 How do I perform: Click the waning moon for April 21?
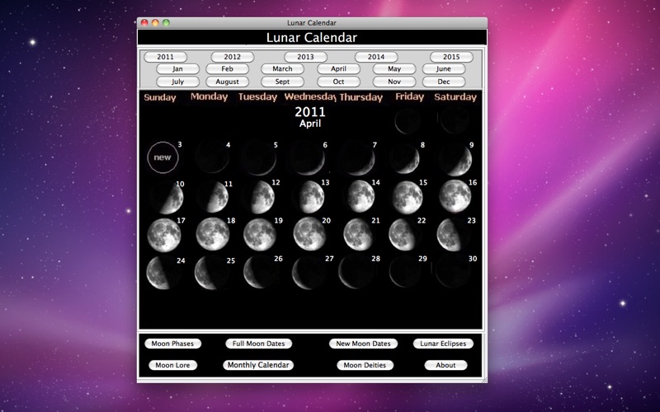[358, 235]
